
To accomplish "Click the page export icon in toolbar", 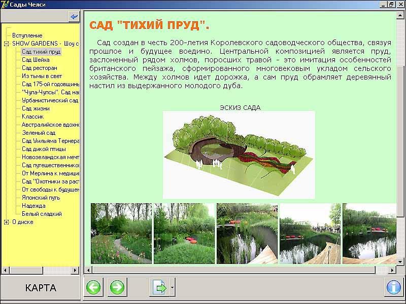I will coord(159,288).
